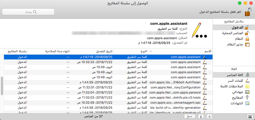This screenshot has width=255, height=120.
Task: Click the بحث search field
Action: click(x=32, y=12)
